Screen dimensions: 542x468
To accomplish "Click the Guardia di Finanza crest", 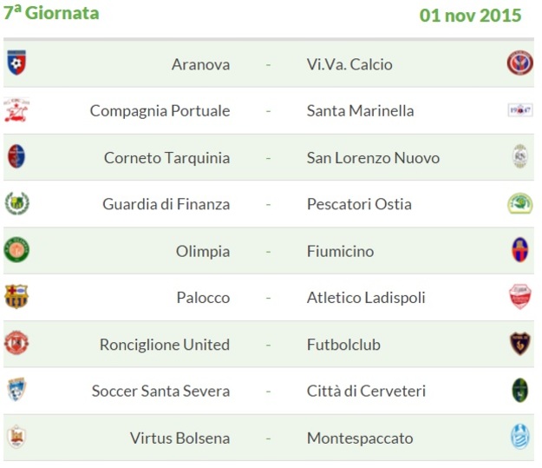I will coord(17,203).
